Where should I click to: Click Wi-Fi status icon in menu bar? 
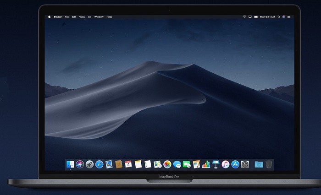coord(244,17)
